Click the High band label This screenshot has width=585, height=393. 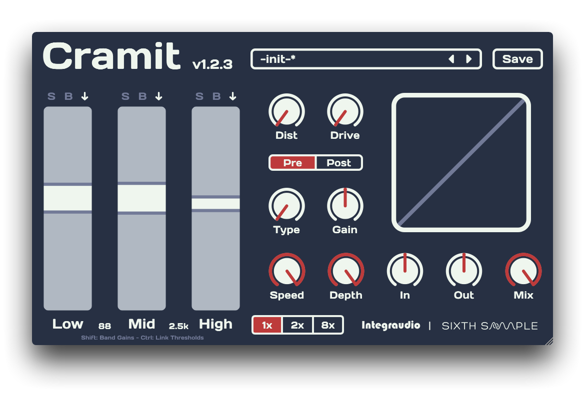pyautogui.click(x=215, y=325)
